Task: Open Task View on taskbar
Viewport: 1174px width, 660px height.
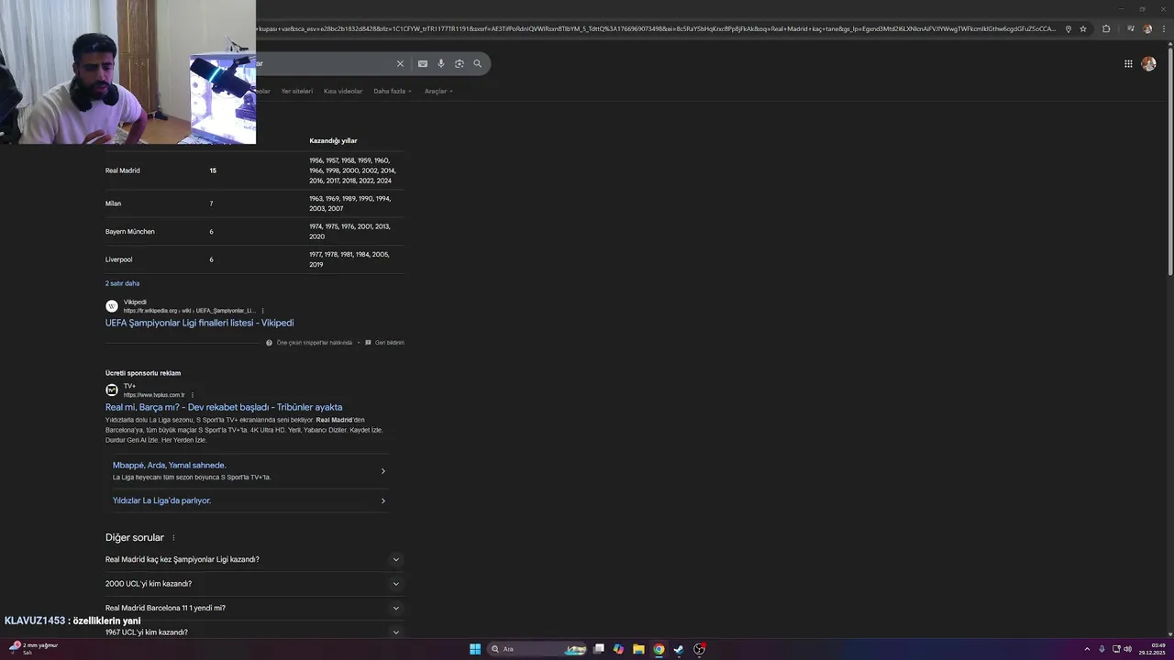Action: (599, 649)
